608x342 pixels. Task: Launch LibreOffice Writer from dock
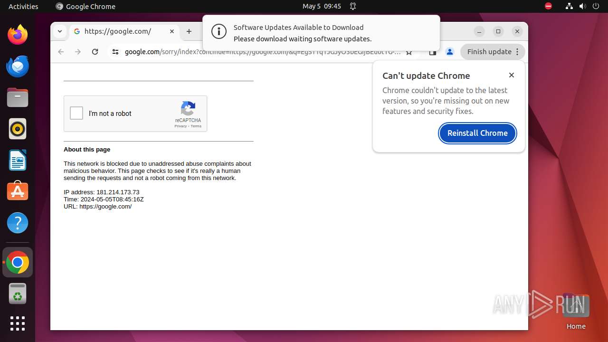18,160
